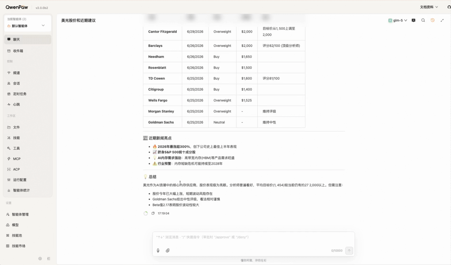The width and height of the screenshot is (451, 265).
Task: Click the timestamp 17:19:04
Action: (x=163, y=213)
